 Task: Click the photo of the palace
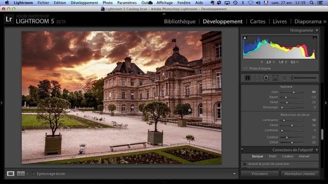pyautogui.click(x=121, y=98)
